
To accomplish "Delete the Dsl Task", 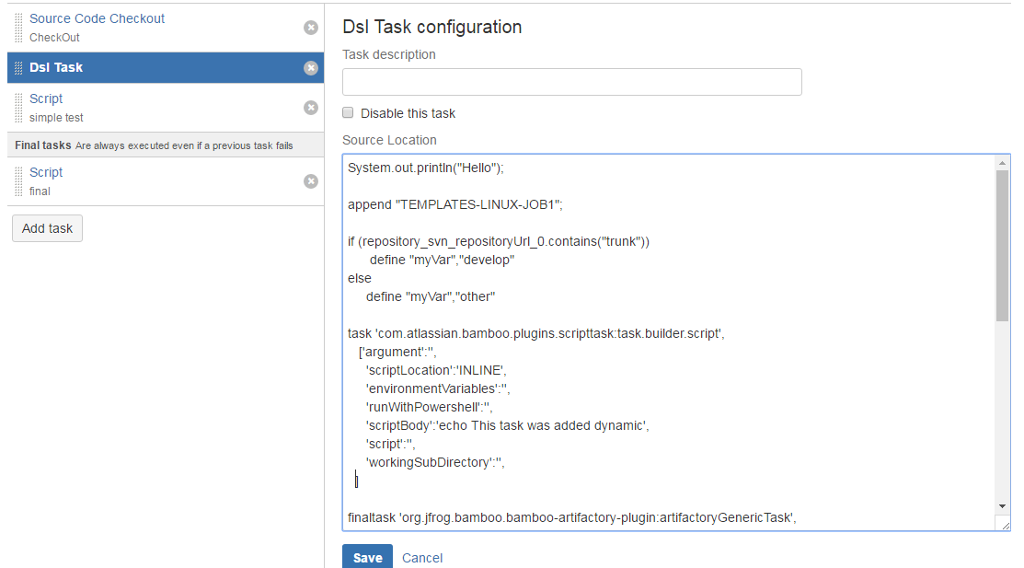I will point(310,67).
